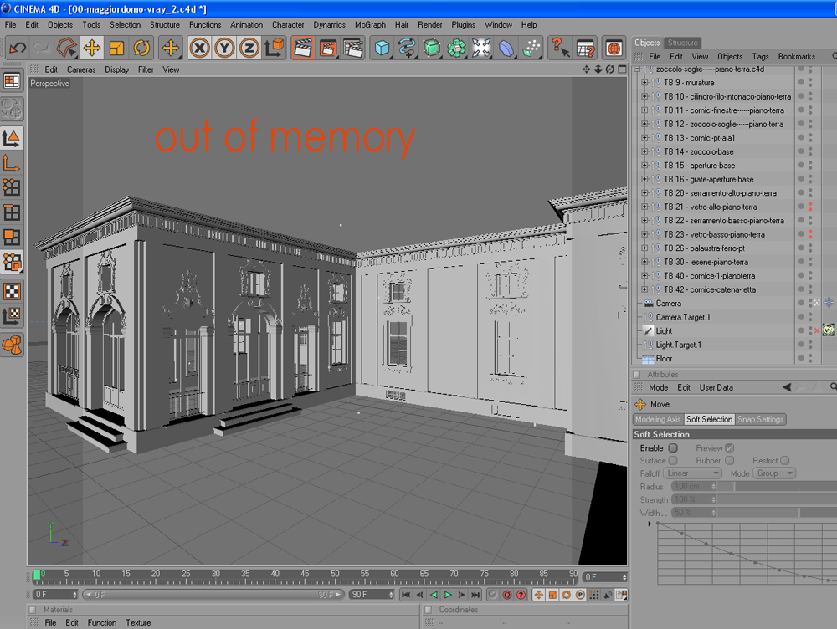Screen dimensions: 837x629
Task: Toggle the Surface checkbox
Action: coord(673,460)
